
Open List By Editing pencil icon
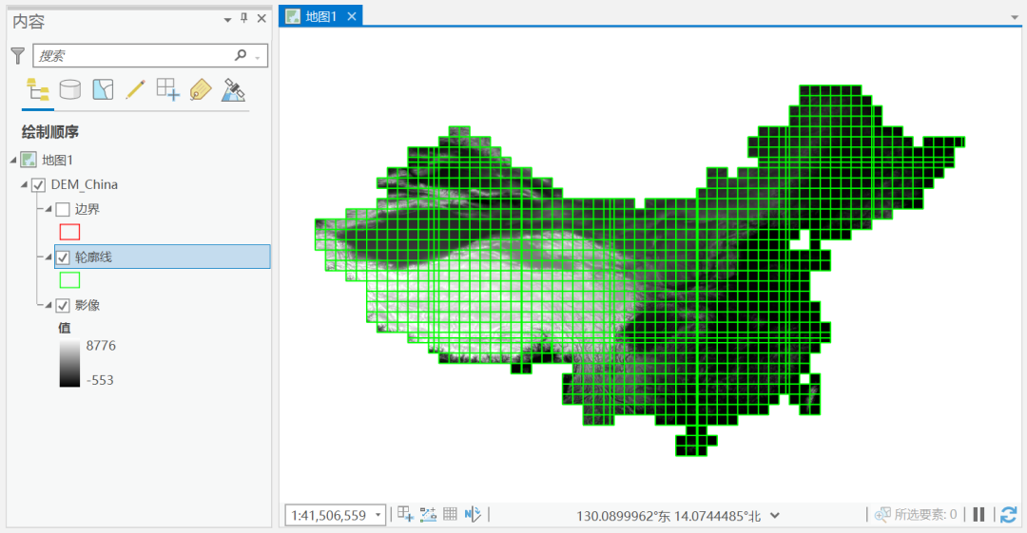pyautogui.click(x=135, y=90)
